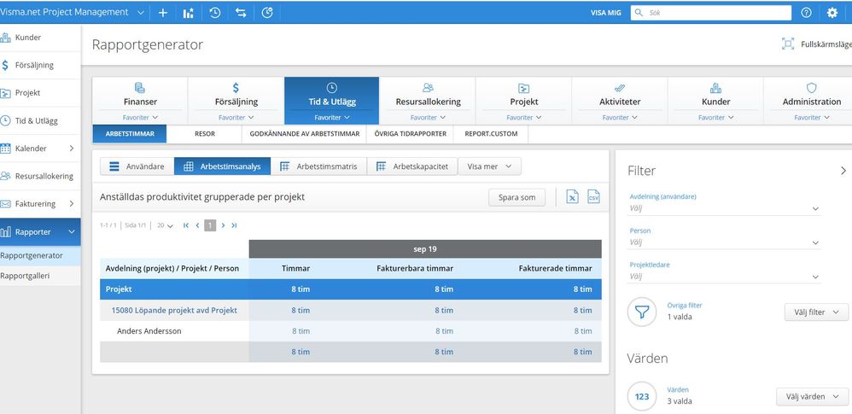852x414 pixels.
Task: Click the 123 Värden icon
Action: tap(641, 396)
